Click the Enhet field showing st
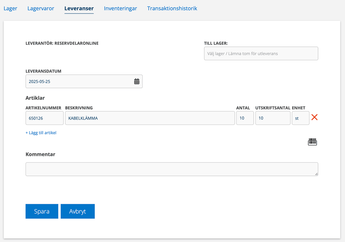The width and height of the screenshot is (345, 242). pyautogui.click(x=301, y=118)
